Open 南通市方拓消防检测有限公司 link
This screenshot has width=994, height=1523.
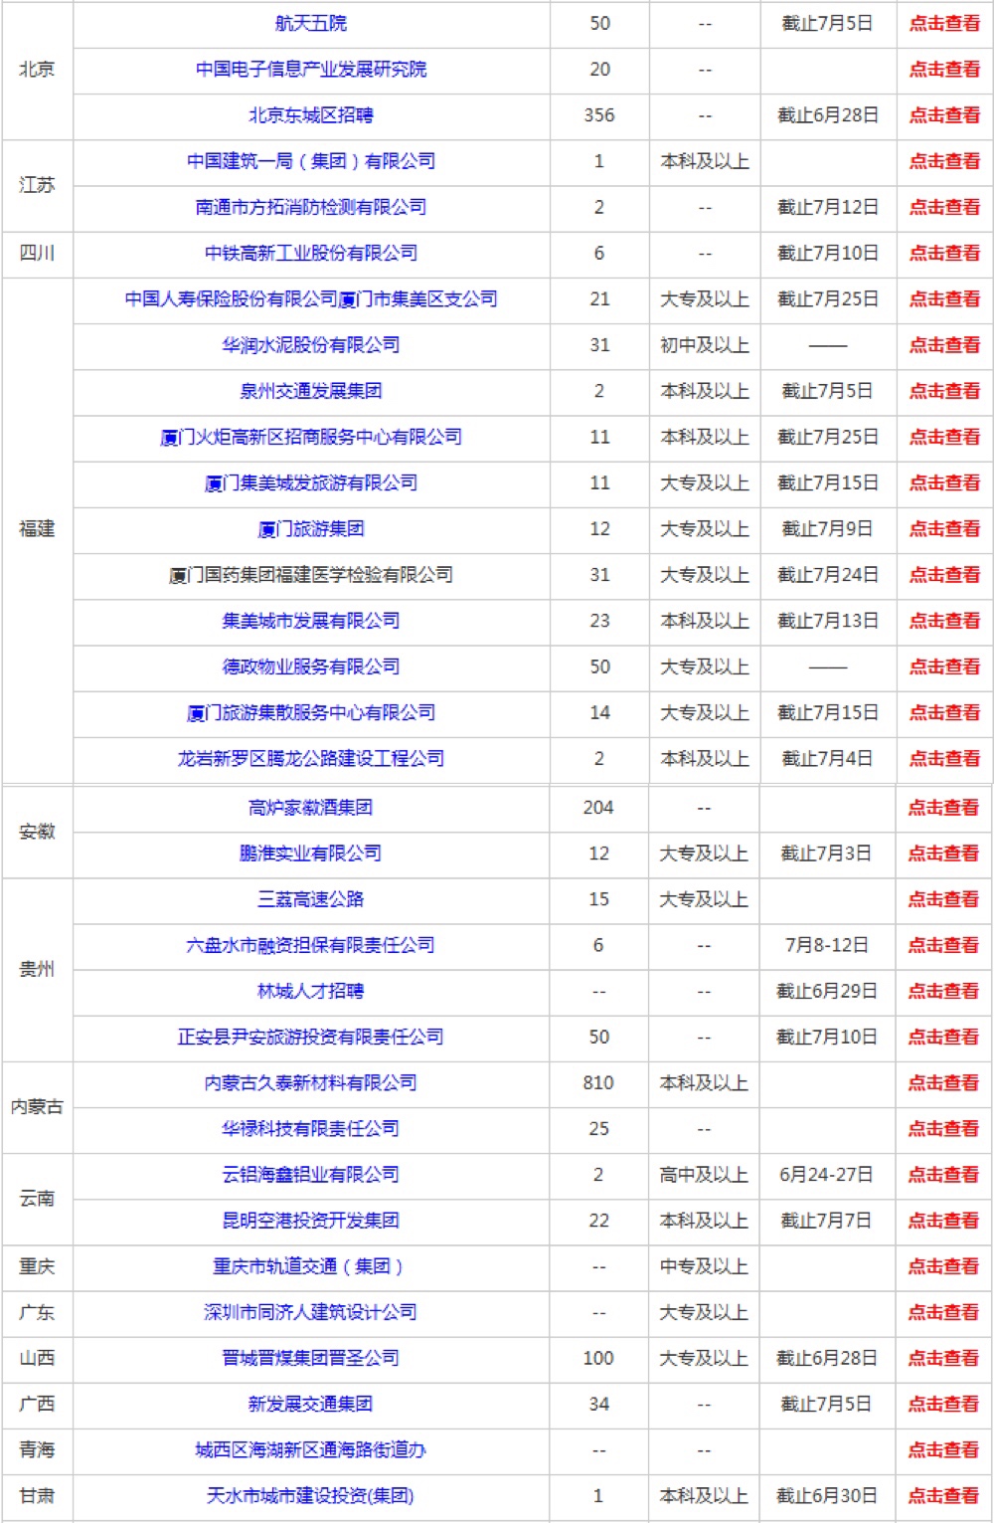tap(311, 207)
